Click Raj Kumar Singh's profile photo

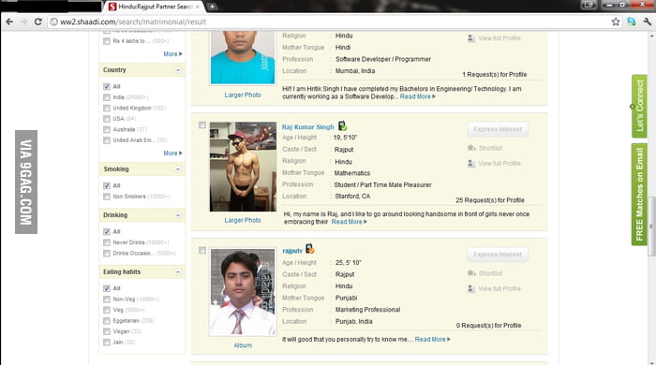[x=243, y=167]
